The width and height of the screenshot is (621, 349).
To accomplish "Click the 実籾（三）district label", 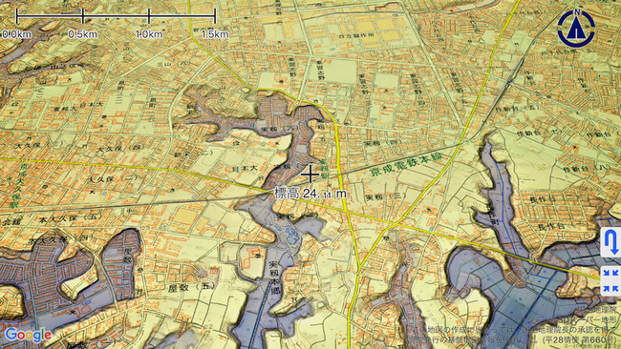I will (385, 196).
